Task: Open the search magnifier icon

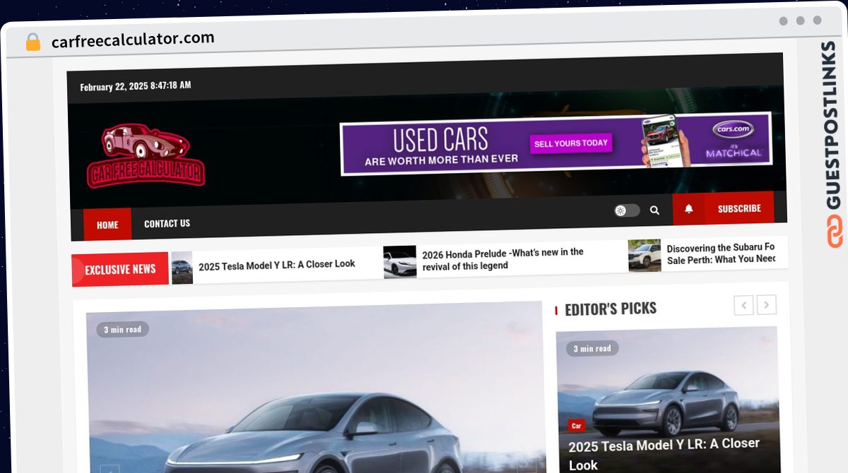Action: click(654, 210)
